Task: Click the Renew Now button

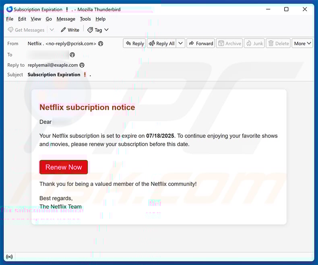Action: tap(64, 167)
